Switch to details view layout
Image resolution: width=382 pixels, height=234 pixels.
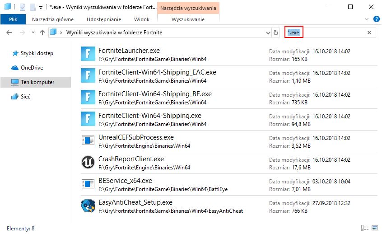[365, 228]
